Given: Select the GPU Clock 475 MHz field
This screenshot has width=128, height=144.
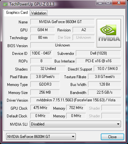Looking at the screenshot, I should point(40,108).
